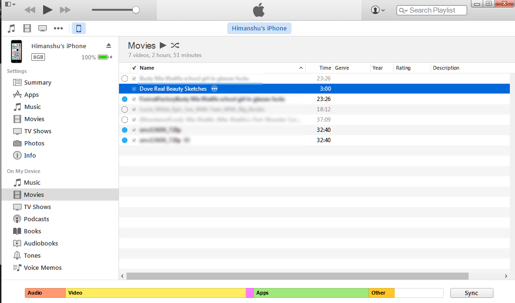Click the Audio storage segment
515x303 pixels.
(45, 293)
